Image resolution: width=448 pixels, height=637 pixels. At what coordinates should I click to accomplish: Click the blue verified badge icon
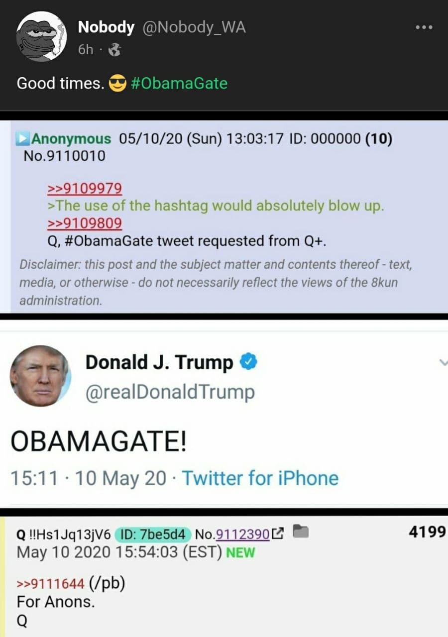click(x=248, y=362)
